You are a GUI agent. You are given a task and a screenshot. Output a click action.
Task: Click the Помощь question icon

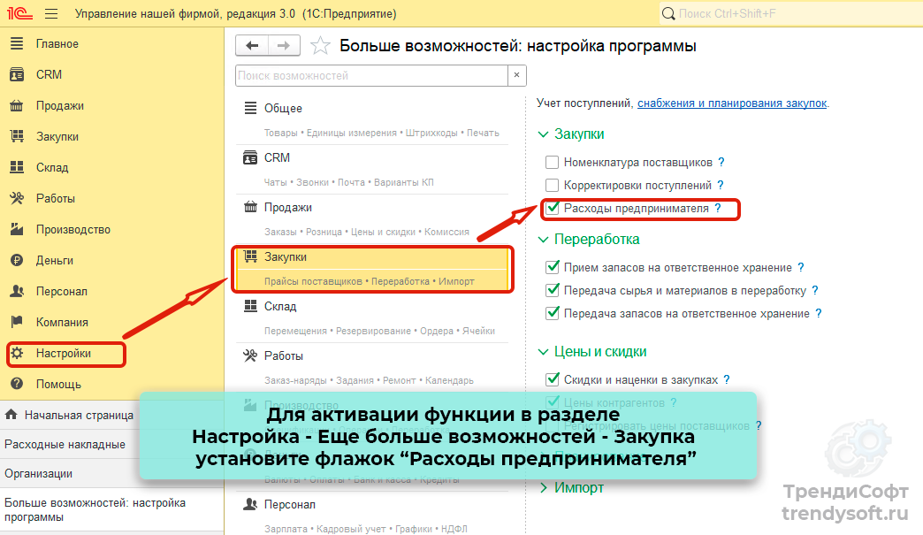coord(17,384)
